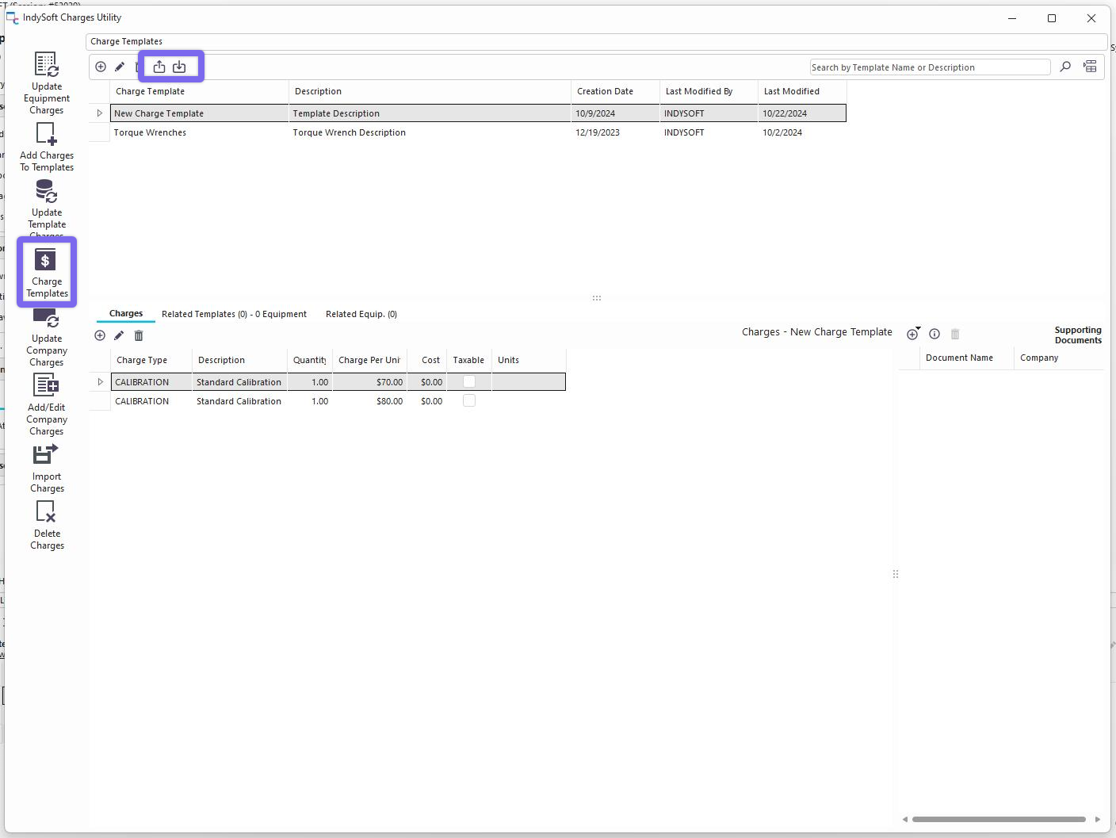Viewport: 1116px width, 838px height.
Task: Open the Delete Charges tool
Action: point(47,526)
